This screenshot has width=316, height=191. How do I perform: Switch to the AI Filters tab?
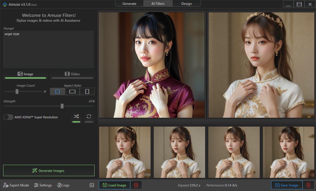[x=158, y=4]
